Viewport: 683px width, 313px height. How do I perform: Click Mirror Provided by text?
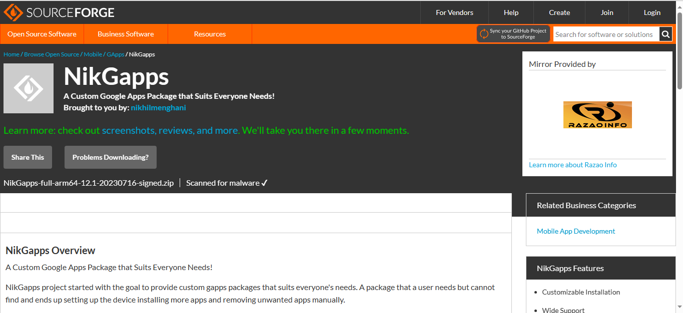(562, 64)
